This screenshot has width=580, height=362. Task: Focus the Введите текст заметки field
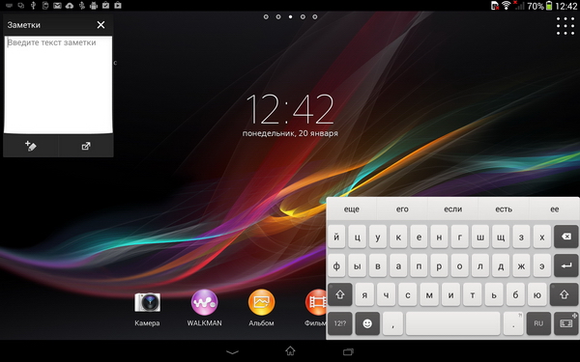pos(58,85)
